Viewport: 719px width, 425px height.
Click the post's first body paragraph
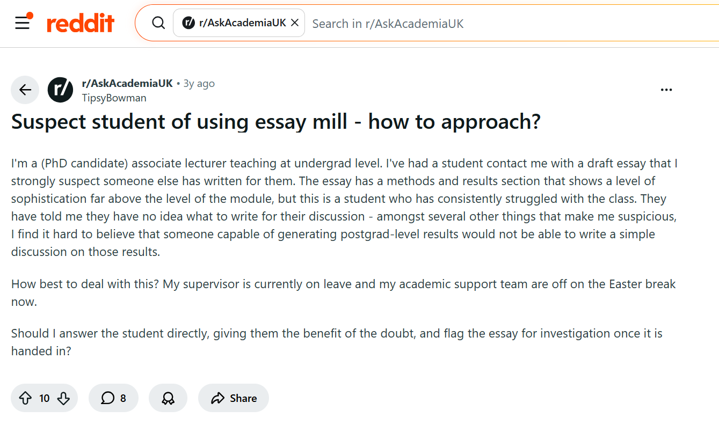344,208
